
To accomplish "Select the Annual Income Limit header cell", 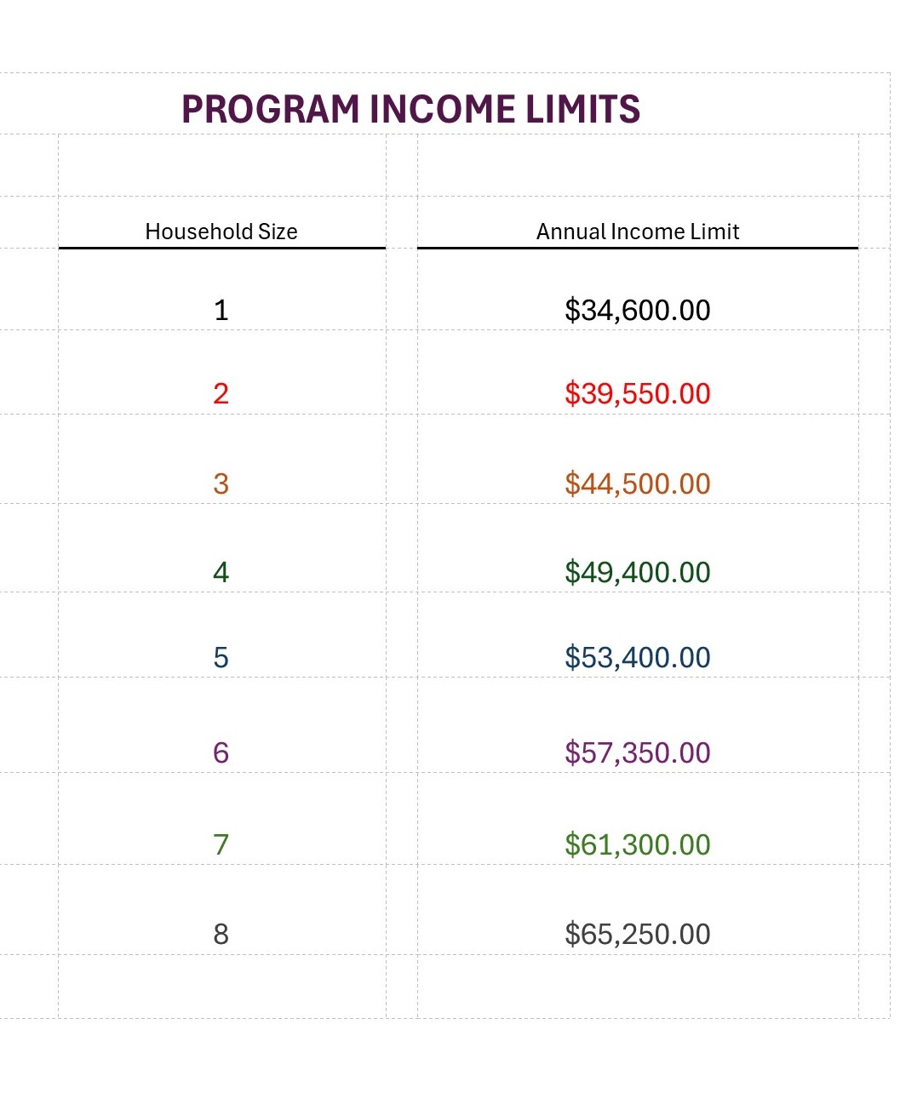I will click(637, 232).
